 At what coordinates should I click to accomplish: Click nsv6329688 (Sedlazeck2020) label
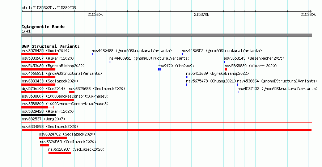coord(97,89)
